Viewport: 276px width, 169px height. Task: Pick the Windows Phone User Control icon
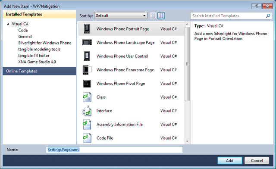(x=87, y=56)
